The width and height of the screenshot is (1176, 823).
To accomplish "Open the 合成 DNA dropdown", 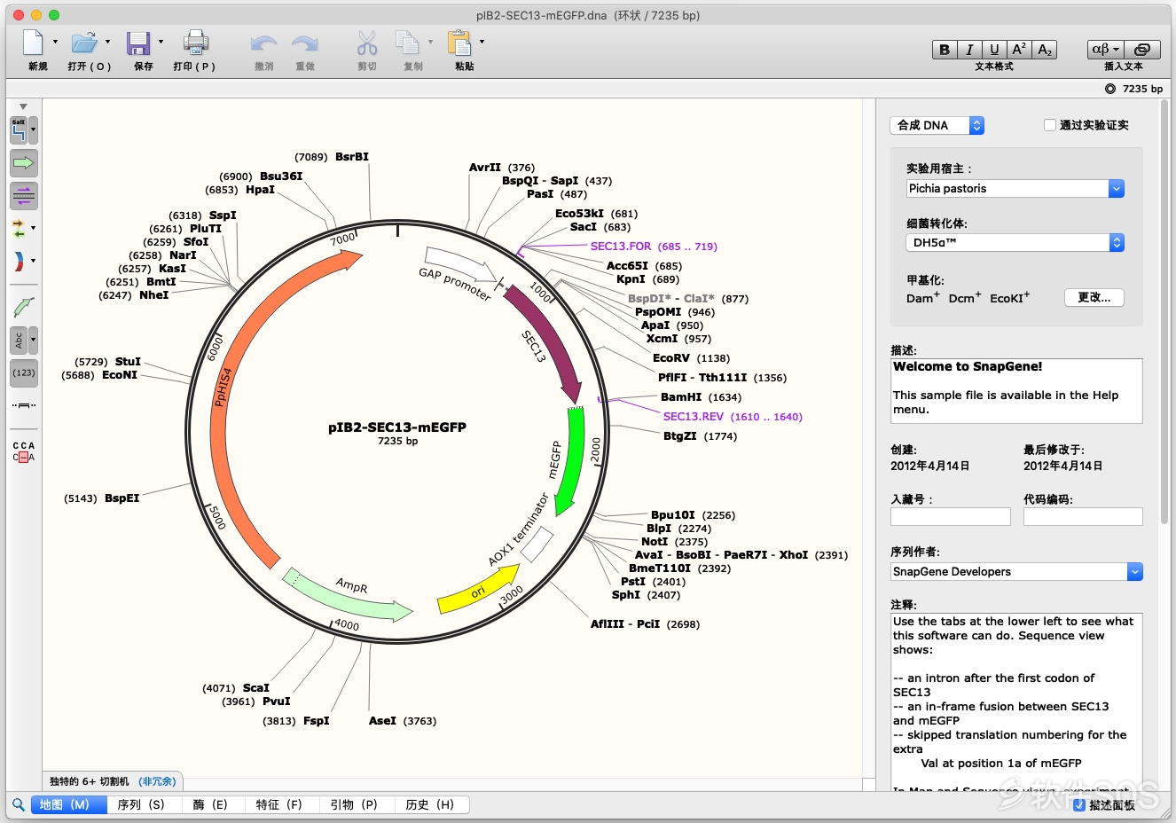I will [x=937, y=125].
